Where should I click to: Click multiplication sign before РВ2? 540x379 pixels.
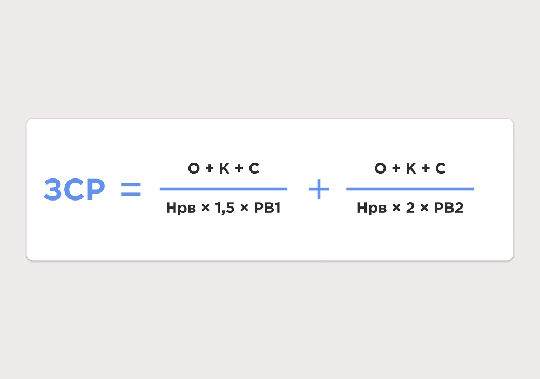[x=424, y=208]
